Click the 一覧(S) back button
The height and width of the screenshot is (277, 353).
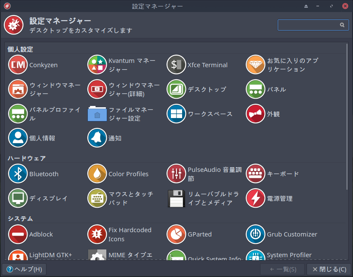(x=282, y=269)
